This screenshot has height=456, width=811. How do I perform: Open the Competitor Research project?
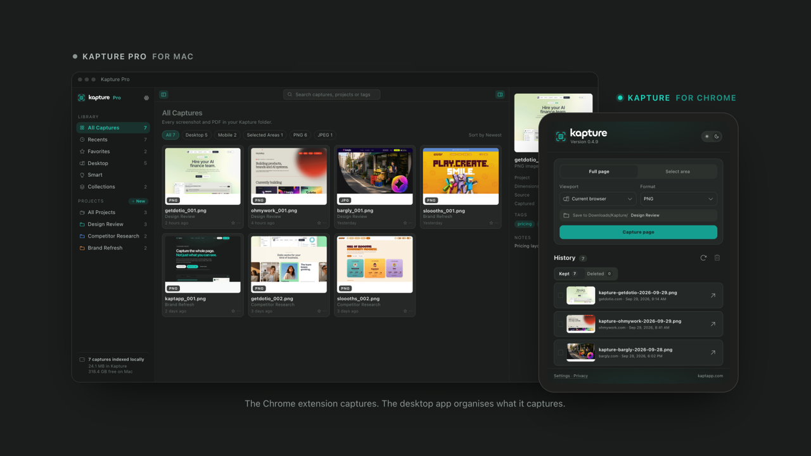coord(113,236)
